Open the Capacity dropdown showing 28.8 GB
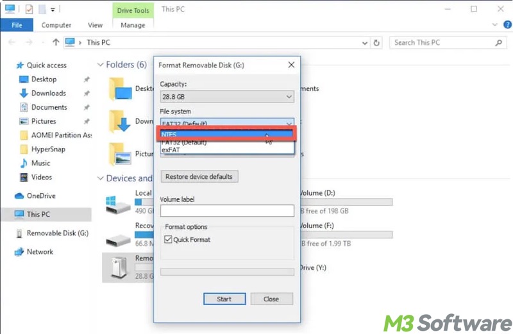Image resolution: width=513 pixels, height=334 pixels. click(x=226, y=97)
